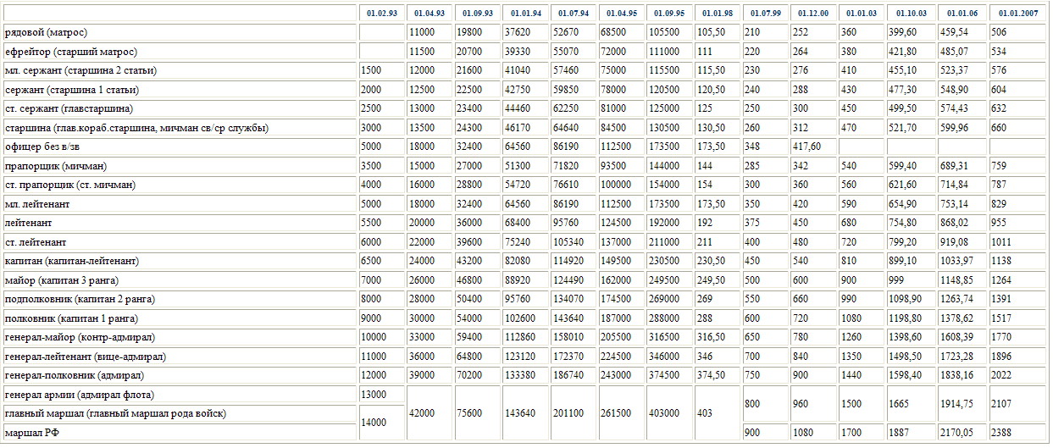Select value 999 in майор row
The width and height of the screenshot is (1053, 448).
pyautogui.click(x=897, y=280)
